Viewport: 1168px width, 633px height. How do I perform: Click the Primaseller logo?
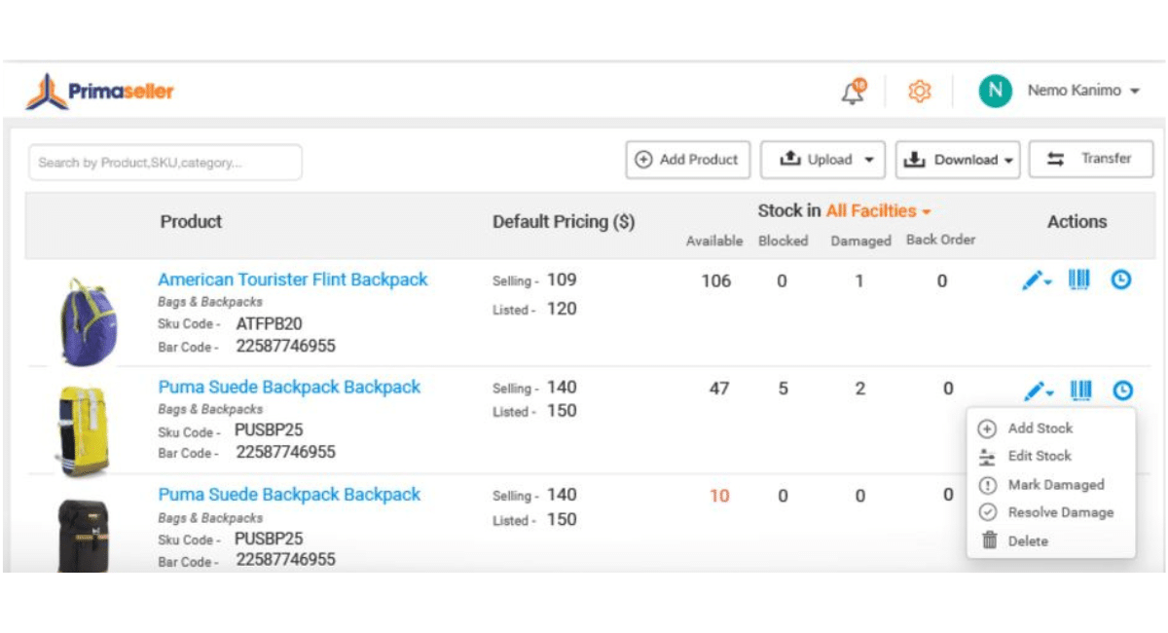(100, 93)
